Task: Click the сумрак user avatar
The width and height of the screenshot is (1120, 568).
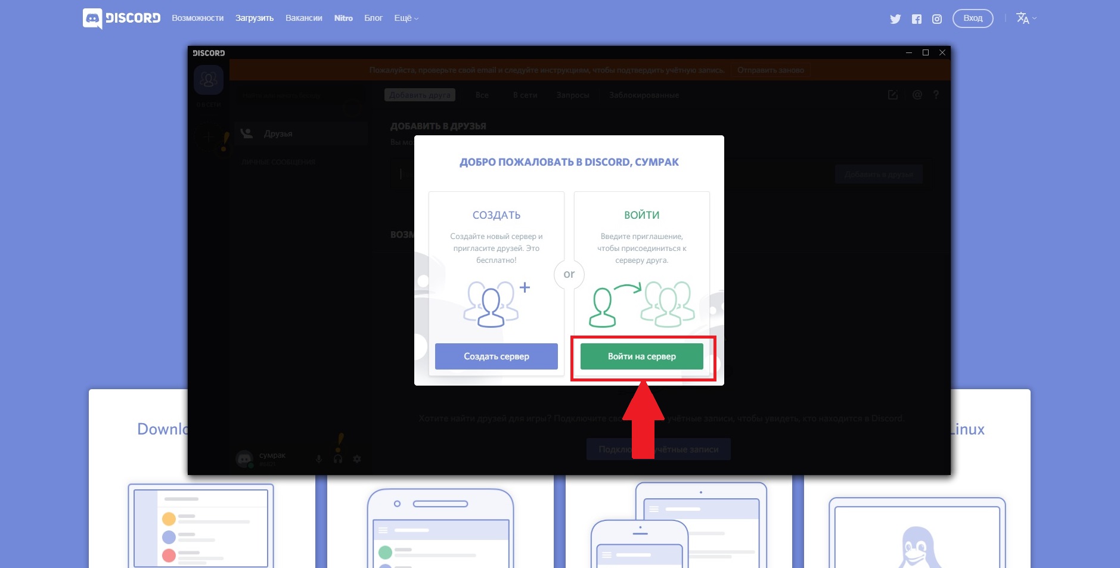Action: (x=244, y=459)
